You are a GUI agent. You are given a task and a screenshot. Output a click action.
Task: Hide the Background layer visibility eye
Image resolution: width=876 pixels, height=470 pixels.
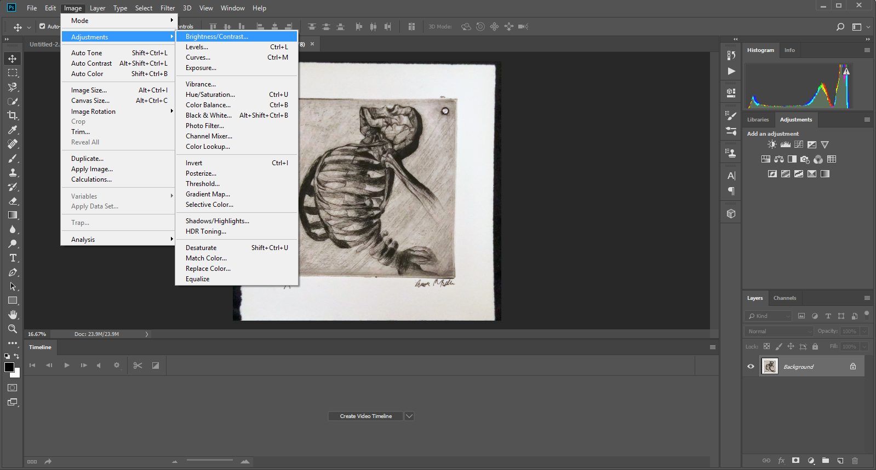tap(751, 367)
